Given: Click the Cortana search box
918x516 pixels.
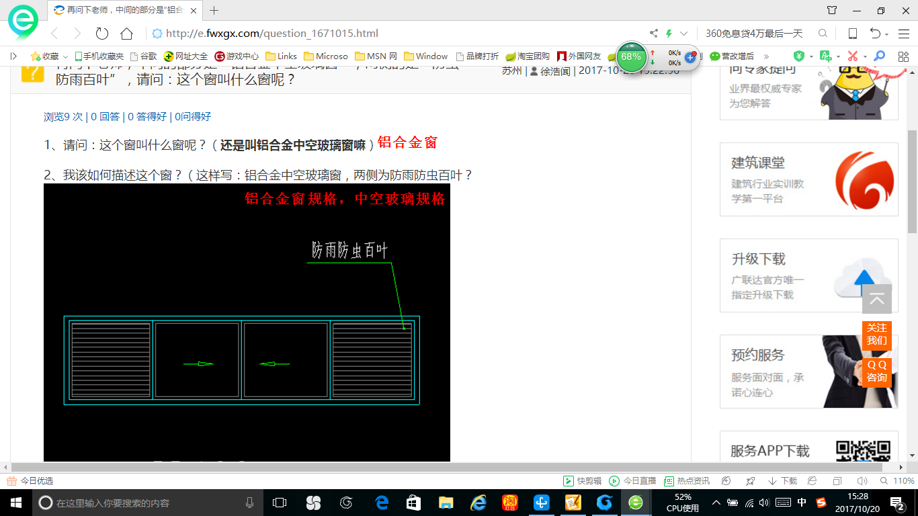Looking at the screenshot, I should [147, 503].
